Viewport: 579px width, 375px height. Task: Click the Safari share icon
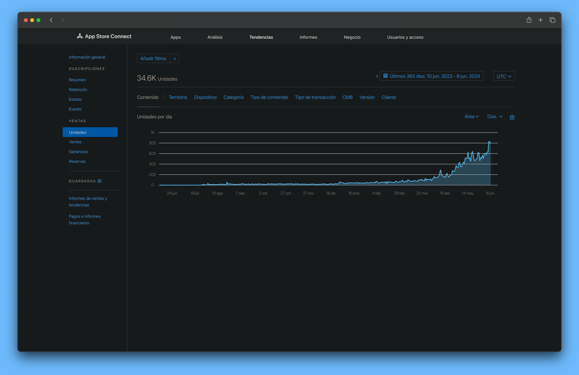point(529,20)
